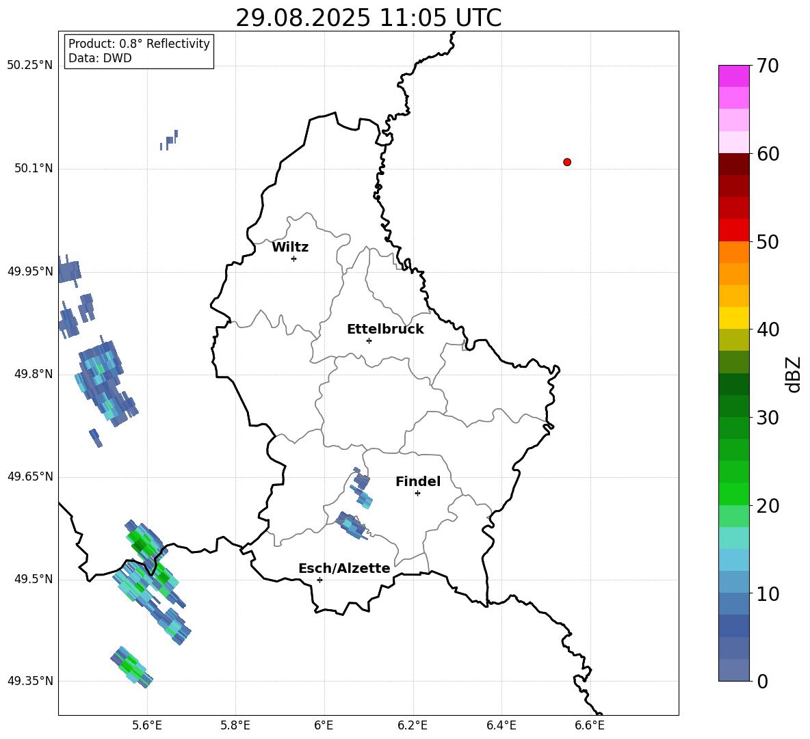Image resolution: width=810 pixels, height=739 pixels.
Task: Pick the yellow swatch just above 40
Action: (734, 318)
